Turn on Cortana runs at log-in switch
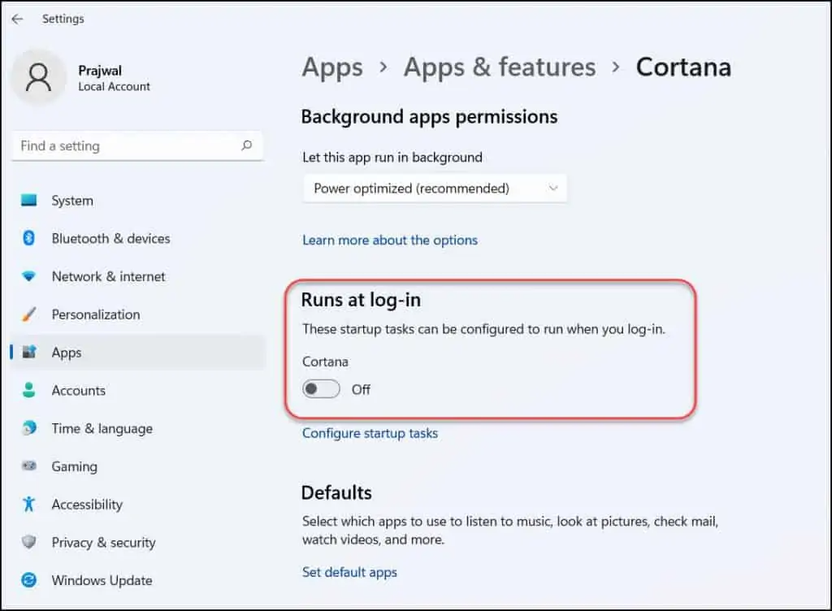Image resolution: width=832 pixels, height=611 pixels. [x=321, y=389]
